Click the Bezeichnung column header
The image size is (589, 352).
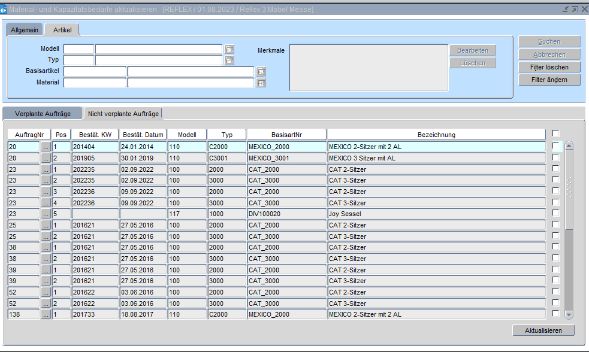tap(436, 135)
